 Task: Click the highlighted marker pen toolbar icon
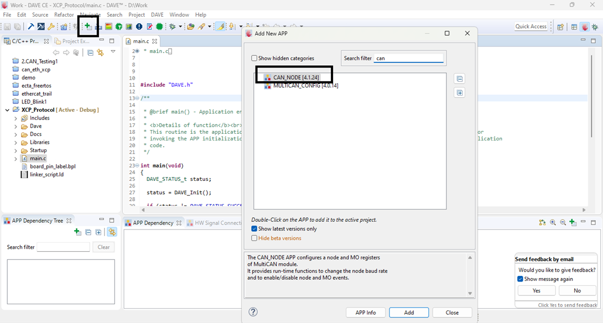coord(220,27)
